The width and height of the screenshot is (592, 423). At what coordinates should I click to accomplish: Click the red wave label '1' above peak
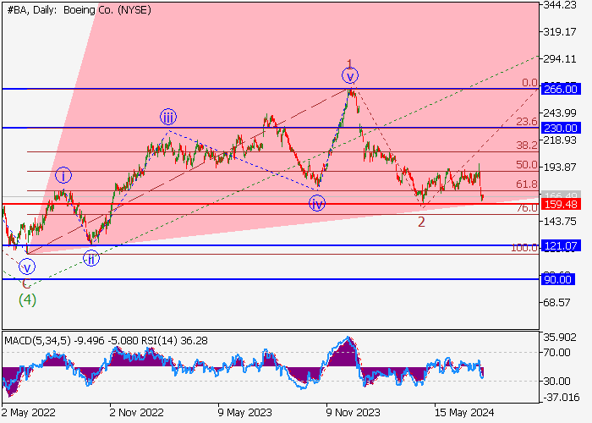pos(349,63)
